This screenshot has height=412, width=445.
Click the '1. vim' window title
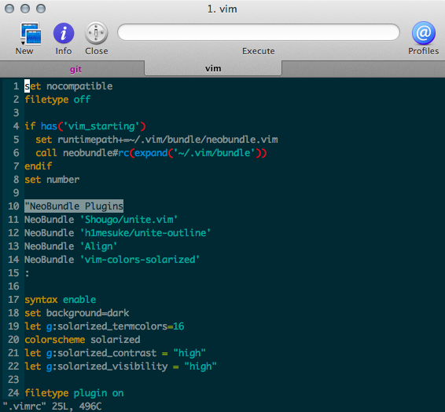(x=222, y=9)
